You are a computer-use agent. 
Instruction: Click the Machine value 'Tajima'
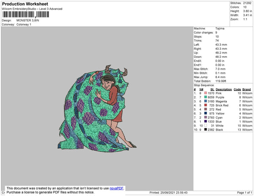(x=220, y=28)
